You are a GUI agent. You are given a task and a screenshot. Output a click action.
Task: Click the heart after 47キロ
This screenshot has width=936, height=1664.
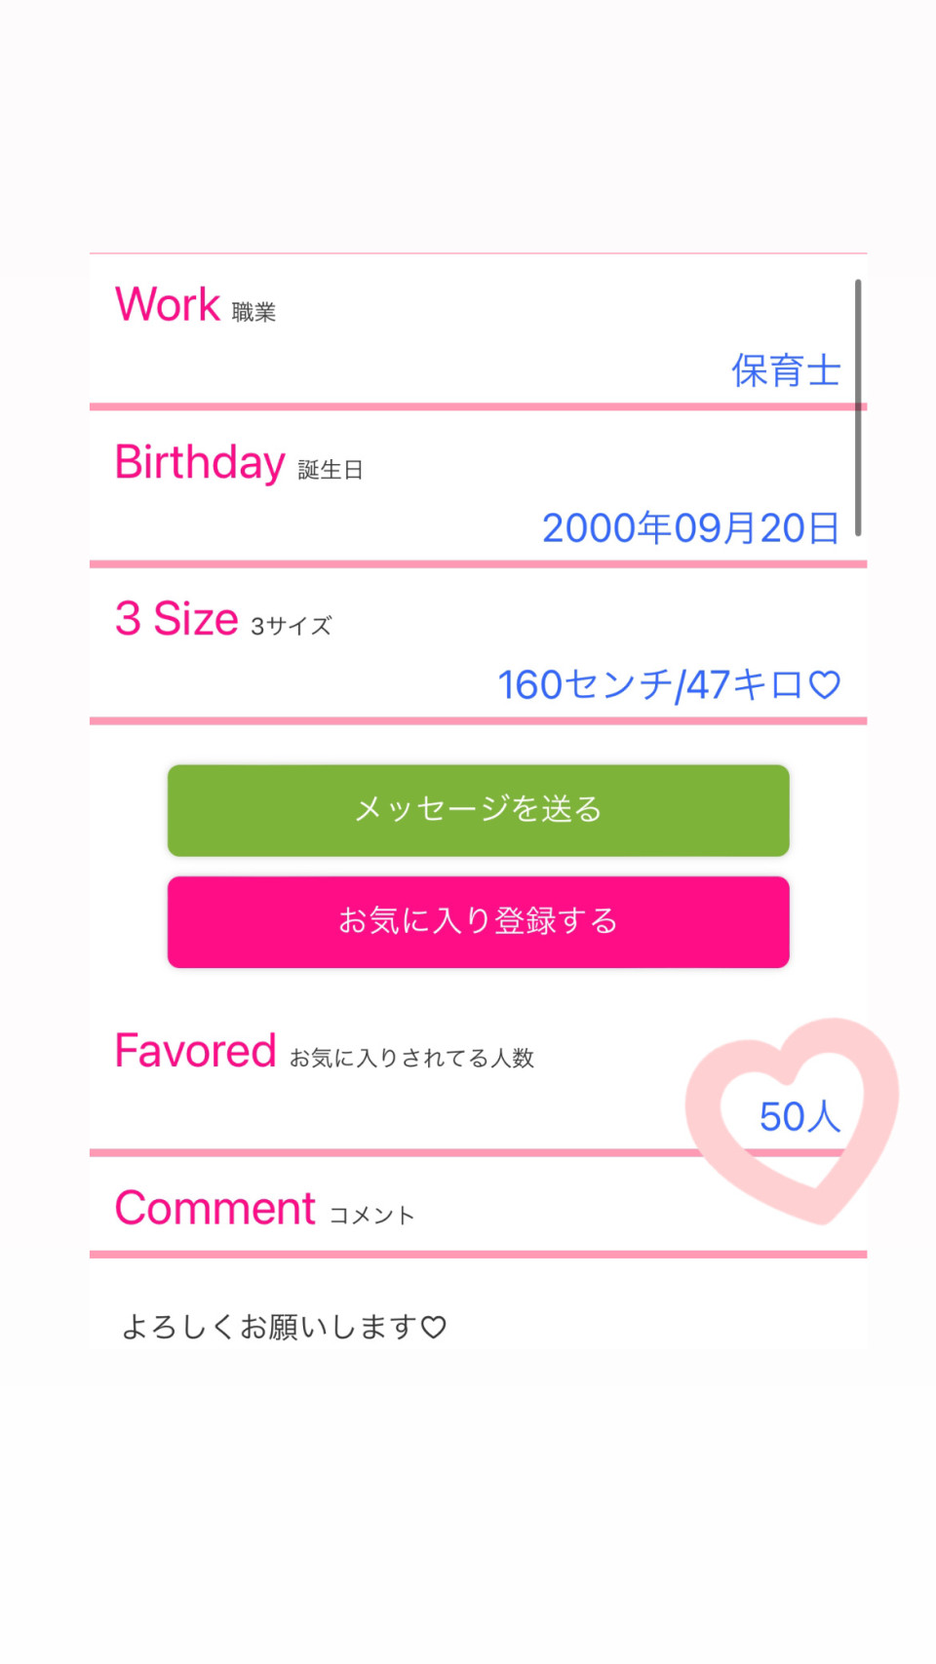point(825,685)
